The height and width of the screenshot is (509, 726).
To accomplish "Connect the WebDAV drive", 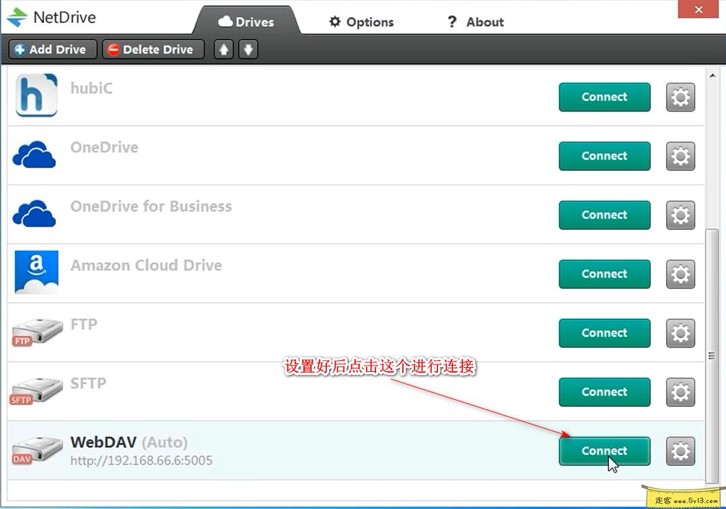I will [604, 451].
